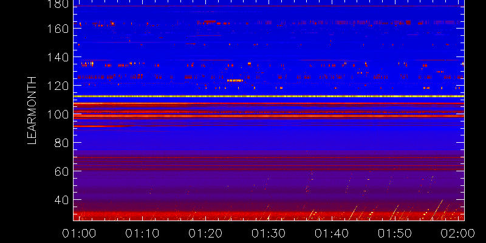Click the 80 frequency axis label
This screenshot has width=486, height=243.
point(62,143)
